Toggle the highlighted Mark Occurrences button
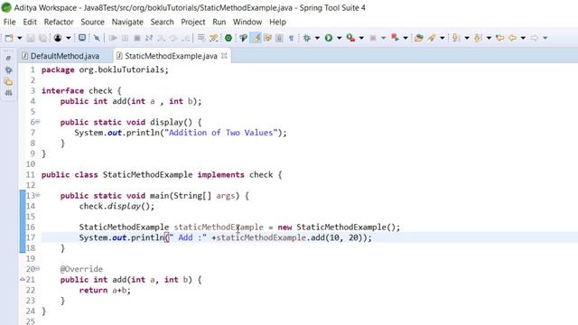578x325 pixels. click(x=256, y=38)
